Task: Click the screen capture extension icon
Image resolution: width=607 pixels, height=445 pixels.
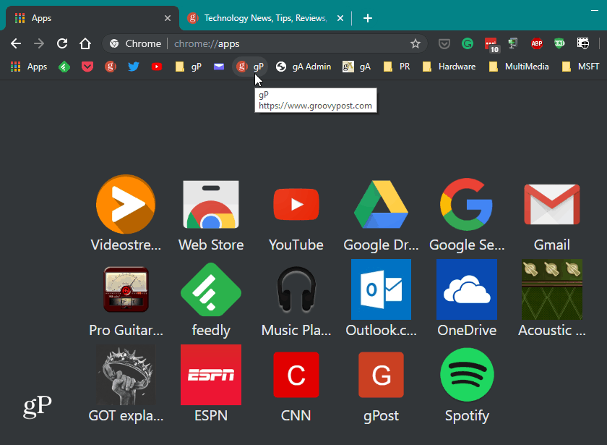Action: click(x=583, y=43)
